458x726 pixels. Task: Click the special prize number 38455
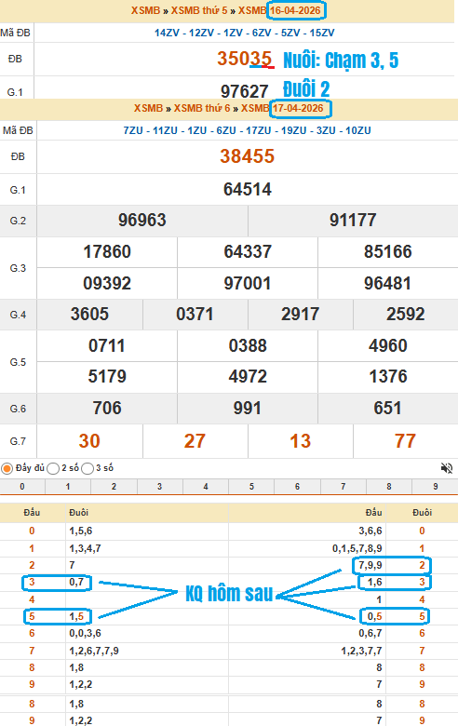[248, 156]
